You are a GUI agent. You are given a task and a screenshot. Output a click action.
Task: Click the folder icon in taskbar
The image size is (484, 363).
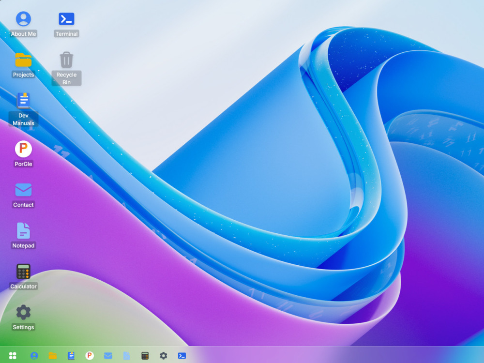click(x=53, y=356)
